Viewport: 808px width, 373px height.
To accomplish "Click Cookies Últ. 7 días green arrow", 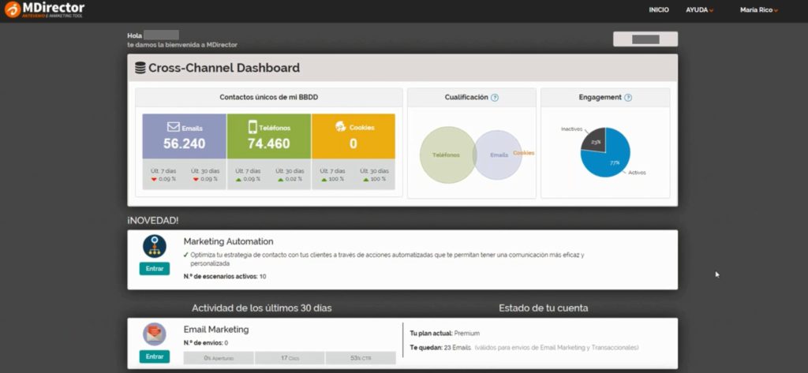I will [x=324, y=179].
